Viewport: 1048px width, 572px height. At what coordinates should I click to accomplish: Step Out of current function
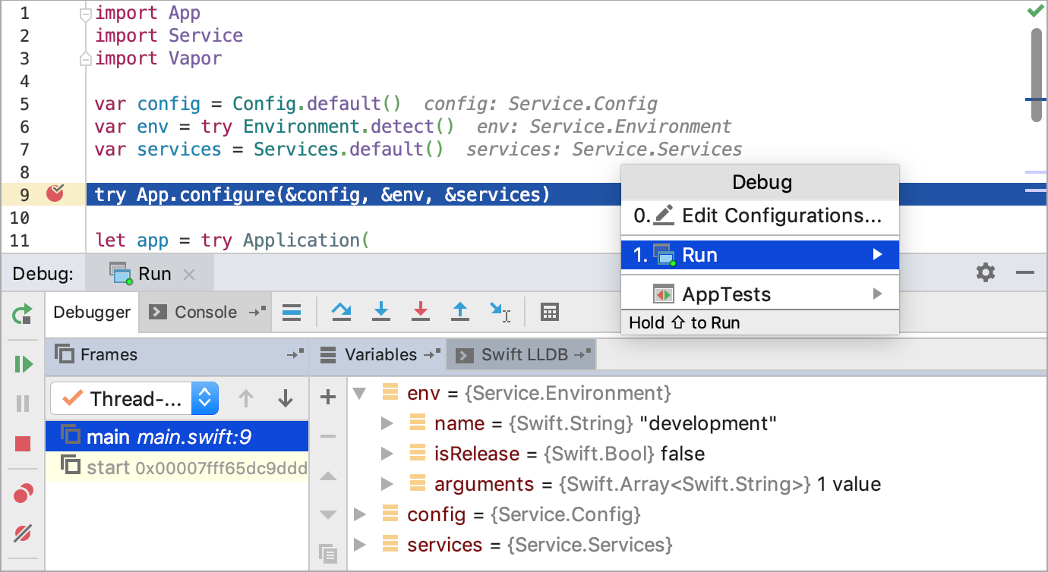point(460,311)
